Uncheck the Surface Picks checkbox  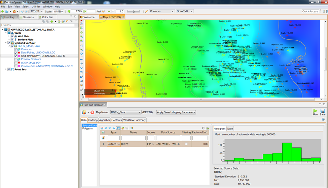tap(12, 40)
